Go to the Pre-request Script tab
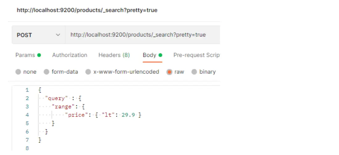Viewport: 339px width, 155px height. [196, 55]
